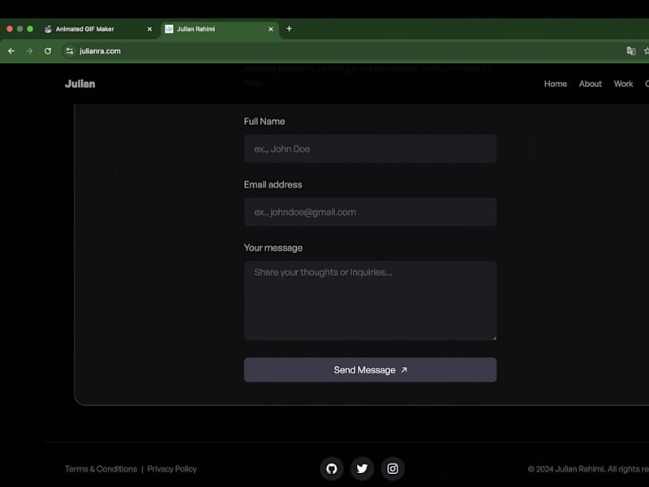
Task: Click the julianra.com address bar URL
Action: [x=100, y=51]
